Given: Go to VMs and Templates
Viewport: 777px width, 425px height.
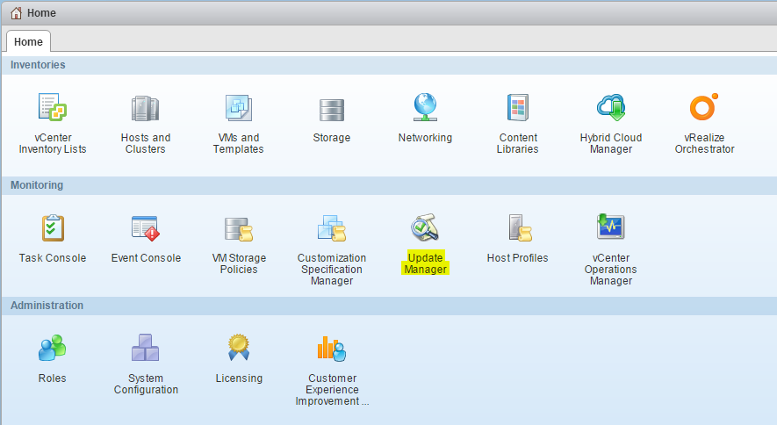Looking at the screenshot, I should point(238,108).
